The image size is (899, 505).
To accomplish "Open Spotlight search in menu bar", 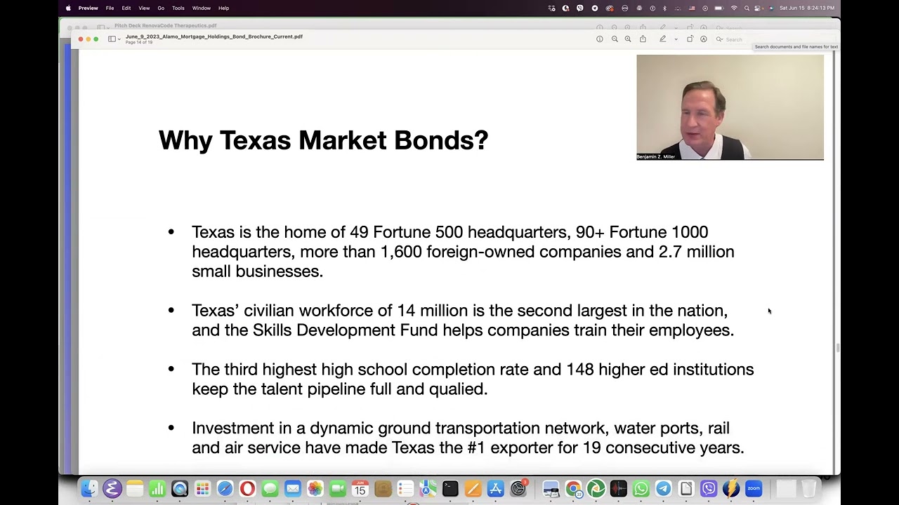I will tap(747, 8).
